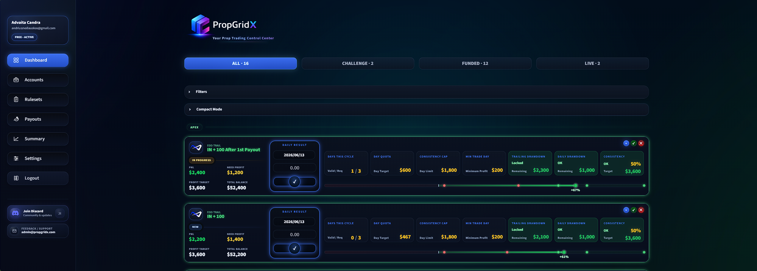The width and height of the screenshot is (757, 271).
Task: Click Day Quota $467 tile
Action: point(392,230)
